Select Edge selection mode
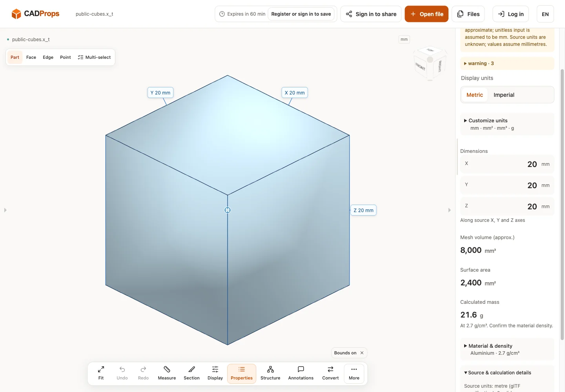Viewport: 565px width, 392px height. (x=48, y=57)
